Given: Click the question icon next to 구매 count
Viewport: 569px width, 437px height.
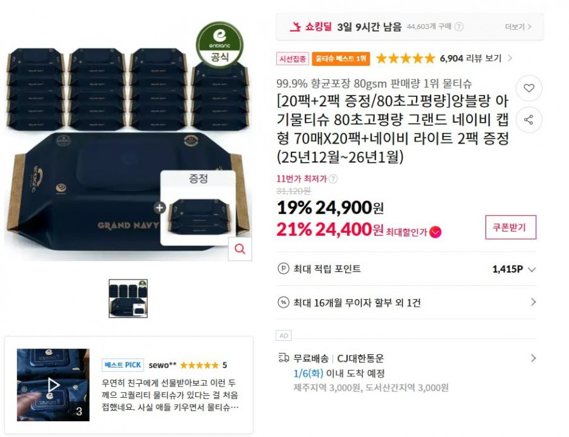Looking at the screenshot, I should (x=459, y=27).
